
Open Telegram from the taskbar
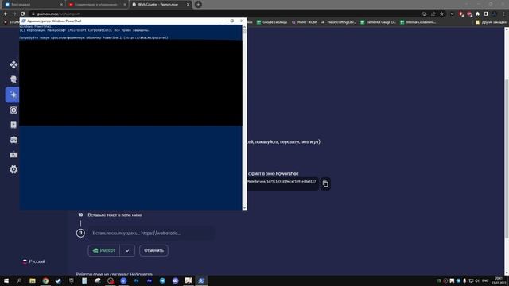(x=162, y=280)
